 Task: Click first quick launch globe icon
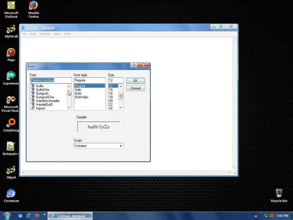click(x=20, y=216)
